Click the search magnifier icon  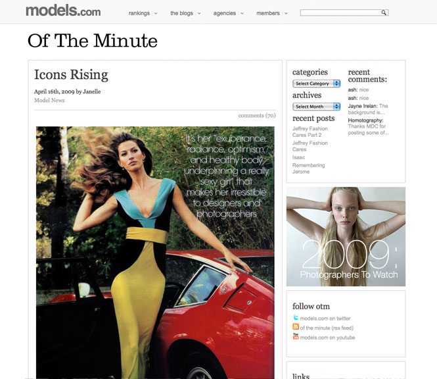pos(384,13)
